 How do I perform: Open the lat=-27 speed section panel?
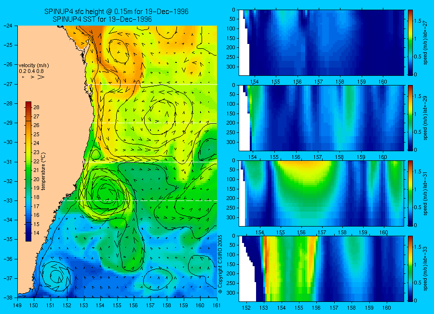pos(321,43)
